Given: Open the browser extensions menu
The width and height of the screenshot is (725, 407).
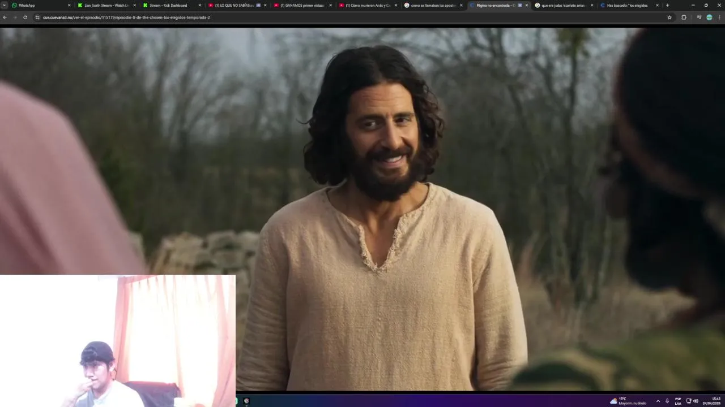Looking at the screenshot, I should coord(684,17).
